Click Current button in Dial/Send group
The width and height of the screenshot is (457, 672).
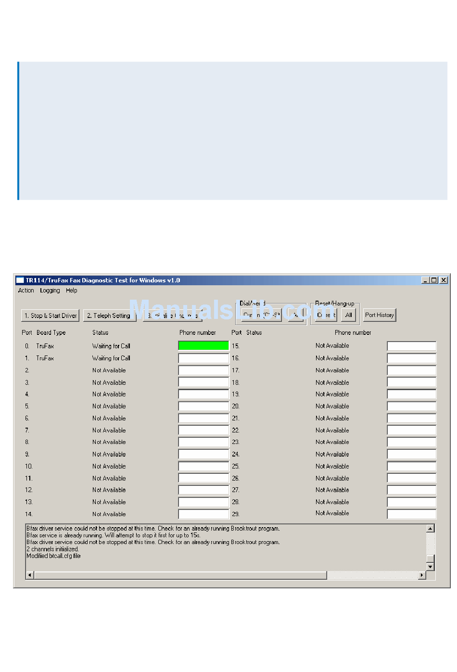(x=261, y=315)
